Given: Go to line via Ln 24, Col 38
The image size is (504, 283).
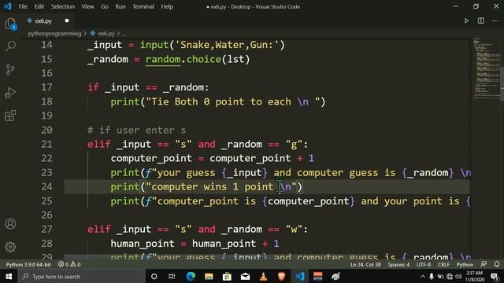Looking at the screenshot, I should [x=365, y=264].
